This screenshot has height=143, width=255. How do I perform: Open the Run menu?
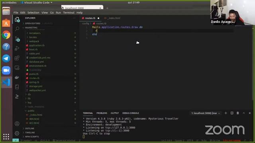coord(58,13)
